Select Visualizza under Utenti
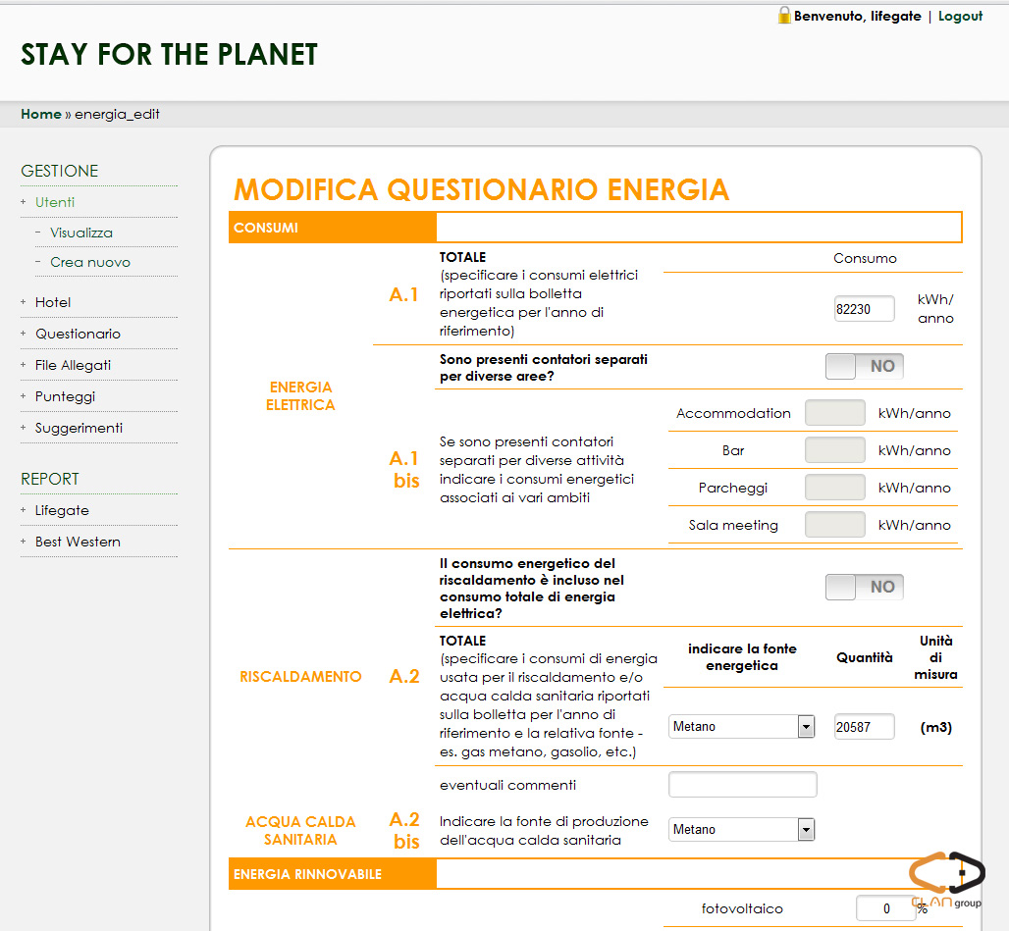This screenshot has width=1009, height=931. (x=81, y=233)
